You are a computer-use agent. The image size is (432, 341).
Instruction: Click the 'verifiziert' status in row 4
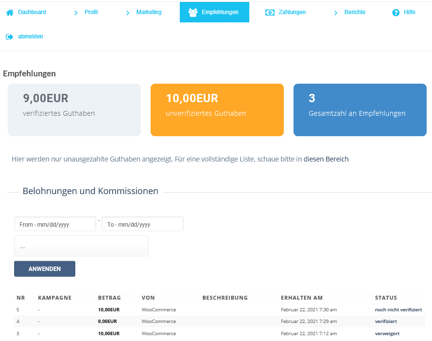click(386, 322)
